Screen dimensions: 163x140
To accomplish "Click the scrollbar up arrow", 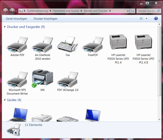I will 159,24.
